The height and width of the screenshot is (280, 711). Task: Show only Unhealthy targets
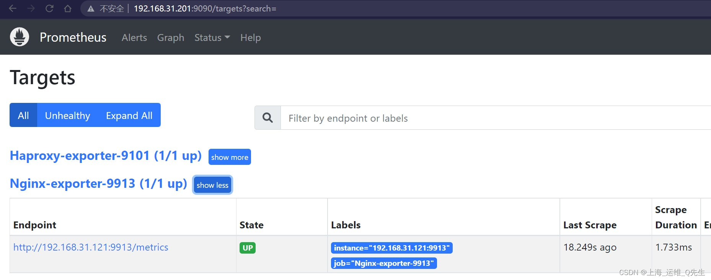pos(68,115)
